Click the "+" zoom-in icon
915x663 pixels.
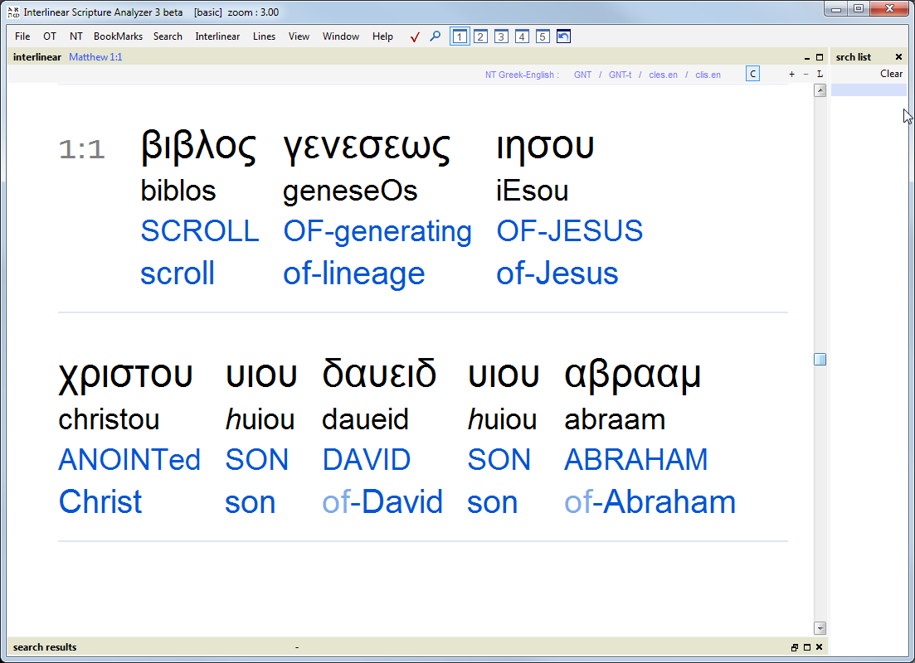tap(791, 74)
